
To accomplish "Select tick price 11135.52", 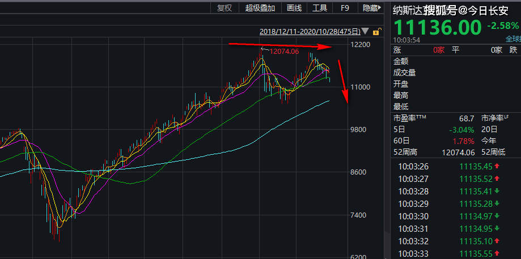I will pyautogui.click(x=476, y=179).
